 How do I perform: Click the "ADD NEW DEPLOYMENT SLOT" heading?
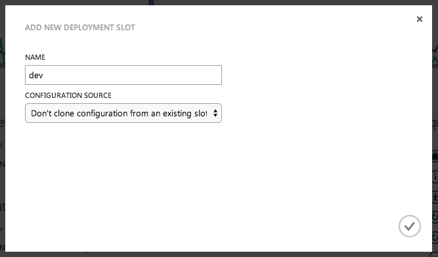[80, 28]
